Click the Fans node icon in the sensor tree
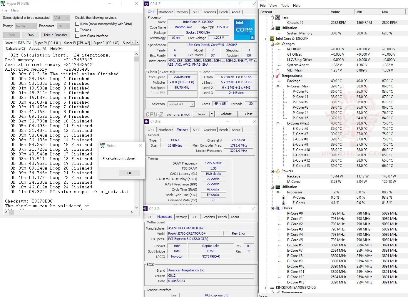Viewport: 408px width, 297px height. point(278,17)
